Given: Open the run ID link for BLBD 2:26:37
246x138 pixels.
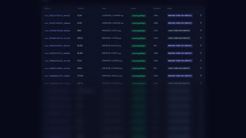Looking at the screenshot, I should [x=57, y=53].
